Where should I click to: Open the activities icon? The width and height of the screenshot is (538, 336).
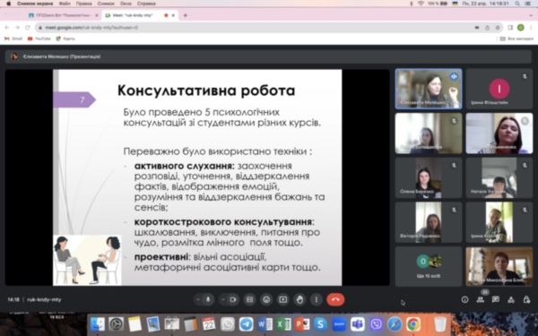511,299
